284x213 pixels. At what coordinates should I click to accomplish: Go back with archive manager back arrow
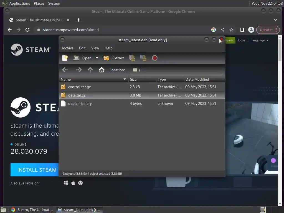(65, 70)
